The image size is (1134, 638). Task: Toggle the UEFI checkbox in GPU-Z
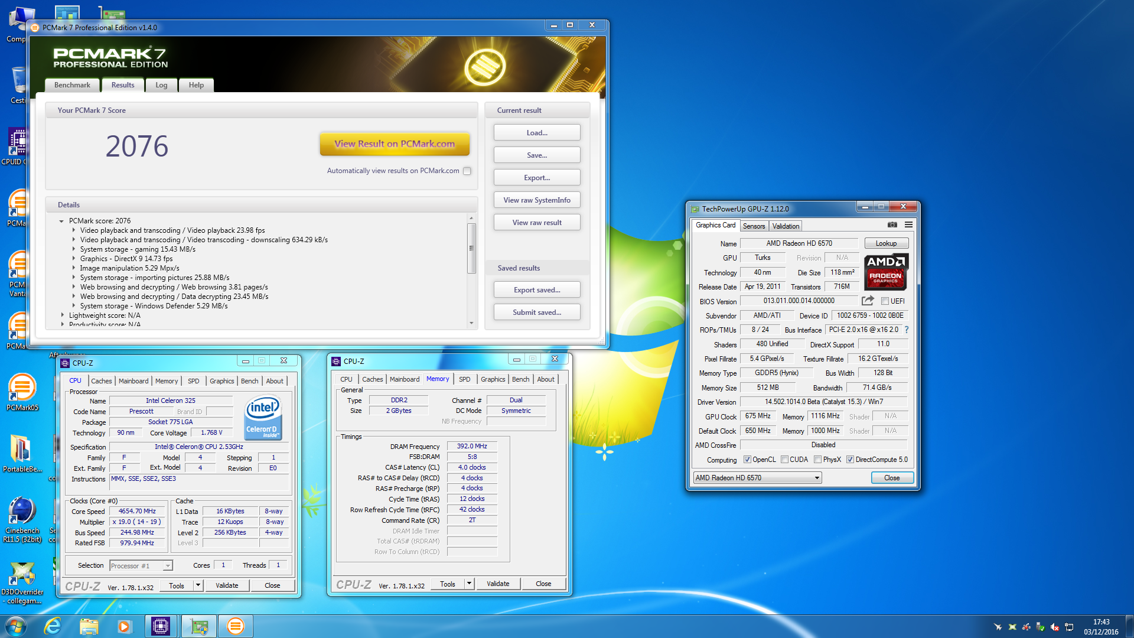(885, 301)
